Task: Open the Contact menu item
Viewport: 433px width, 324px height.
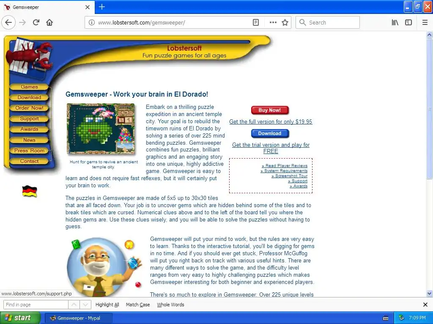Action: point(29,161)
